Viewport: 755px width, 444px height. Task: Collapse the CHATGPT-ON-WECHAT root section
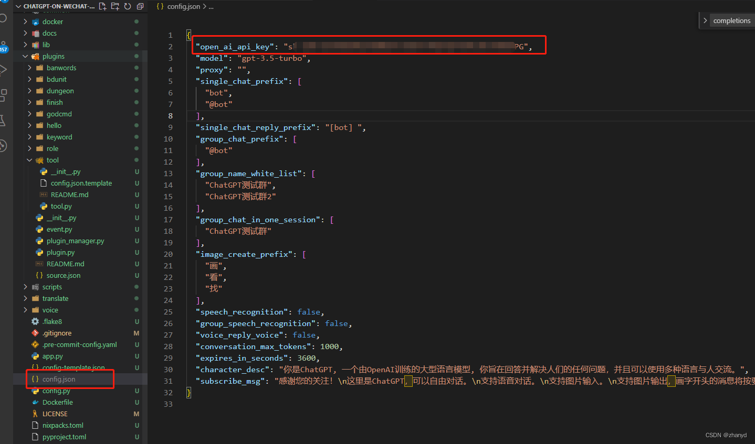[x=18, y=6]
